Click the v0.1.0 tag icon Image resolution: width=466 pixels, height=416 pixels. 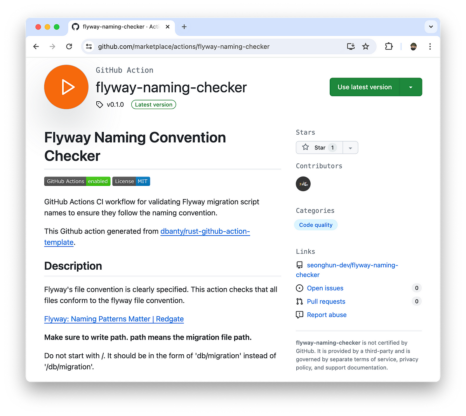(x=99, y=104)
